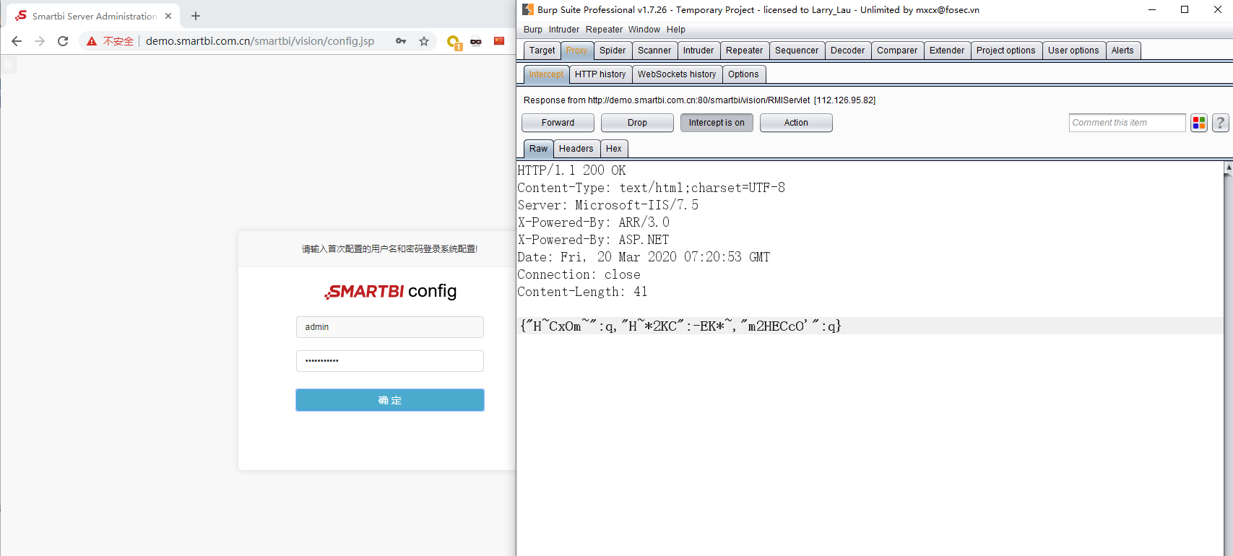Switch to the Repeater tool tab
Image resolution: width=1233 pixels, height=556 pixels.
coord(744,51)
